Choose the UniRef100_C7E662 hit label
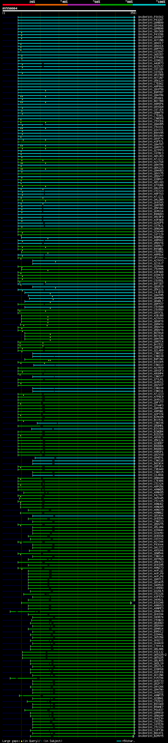The image size is (168, 743). click(151, 84)
